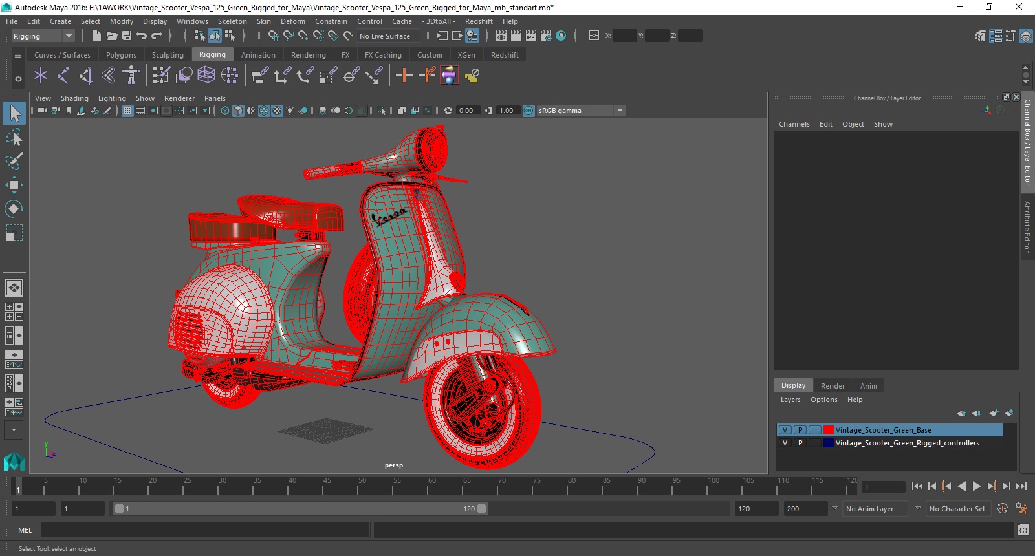Screen dimensions: 1035x556
Task: Click the Create Lattice shelf icon
Action: point(206,76)
